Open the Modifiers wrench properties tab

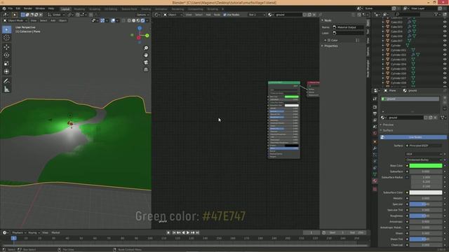[375, 148]
